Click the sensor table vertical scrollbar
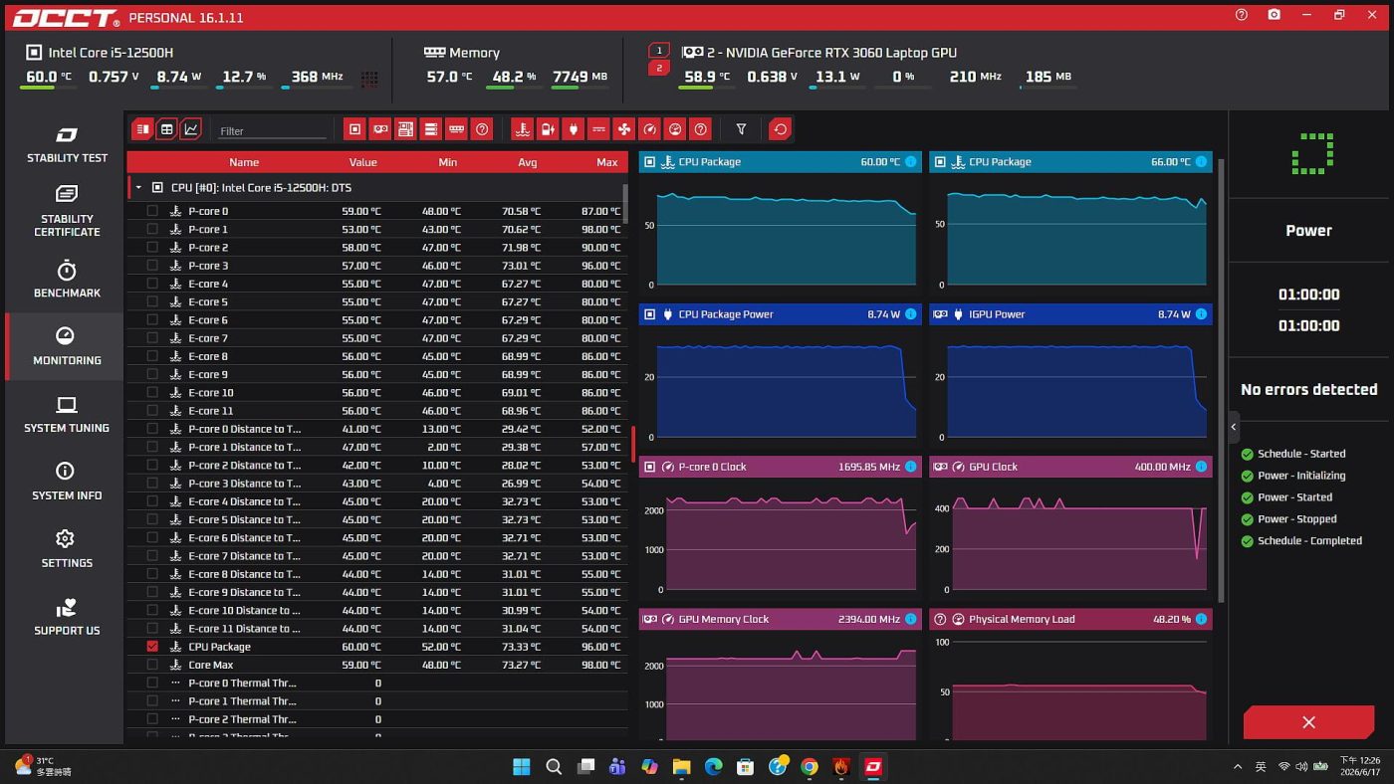 click(x=625, y=203)
